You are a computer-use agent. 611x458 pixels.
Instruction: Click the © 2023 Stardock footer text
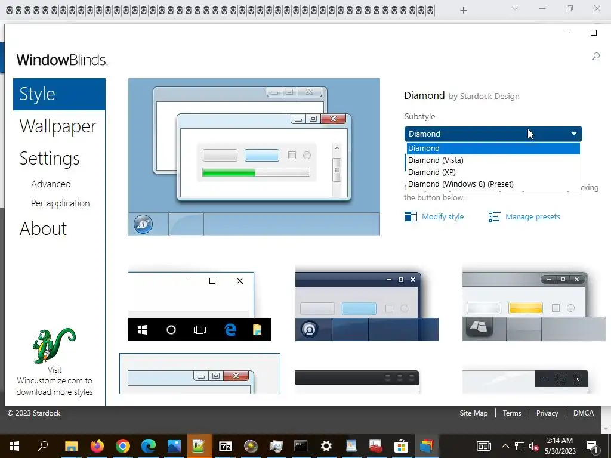[34, 413]
